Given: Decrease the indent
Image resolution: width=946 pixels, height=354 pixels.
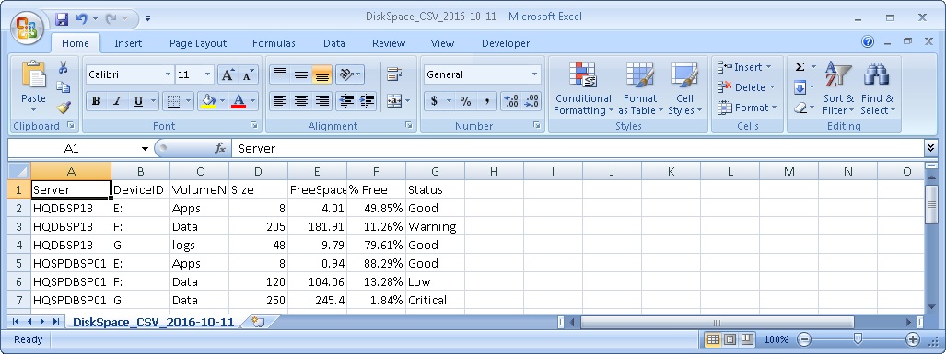Looking at the screenshot, I should pyautogui.click(x=346, y=100).
